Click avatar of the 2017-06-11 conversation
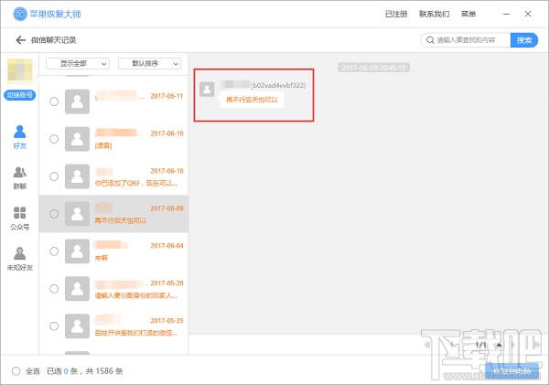This screenshot has width=549, height=385. pos(77,102)
